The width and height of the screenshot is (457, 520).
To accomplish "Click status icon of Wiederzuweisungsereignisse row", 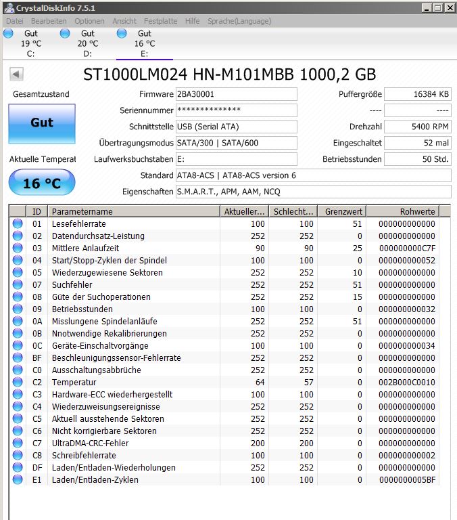I will 18,406.
